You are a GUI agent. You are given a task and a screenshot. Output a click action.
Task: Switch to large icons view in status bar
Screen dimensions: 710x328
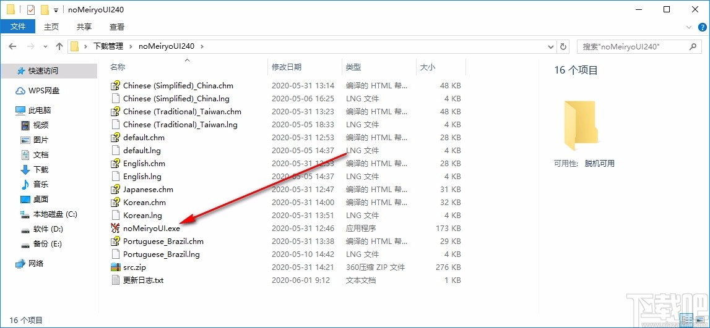click(x=700, y=319)
